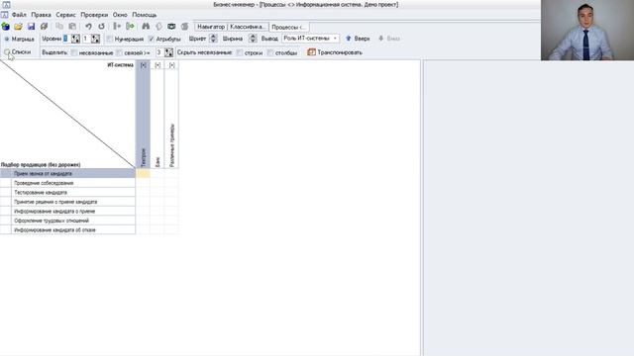Open the Помощь menu

pos(145,15)
